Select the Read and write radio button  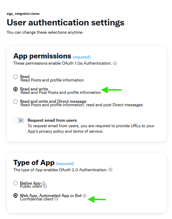15,89
